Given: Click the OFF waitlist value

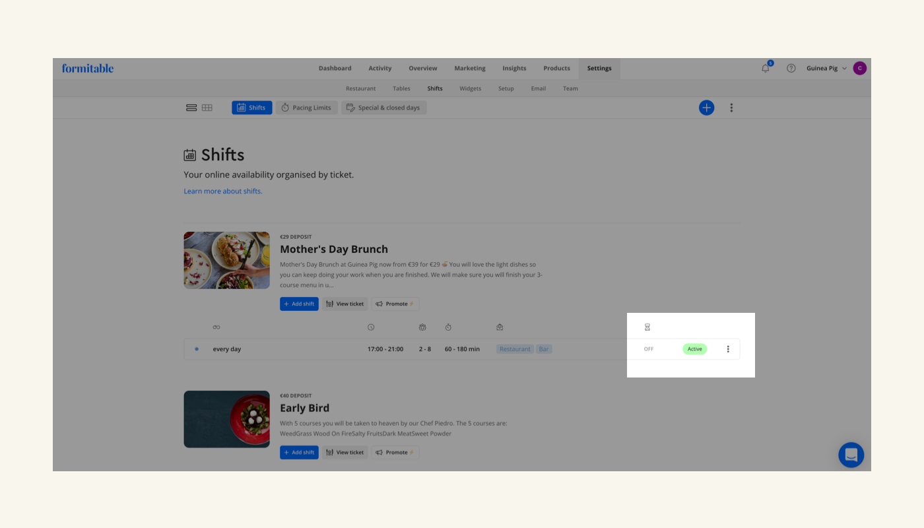Looking at the screenshot, I should pyautogui.click(x=649, y=349).
